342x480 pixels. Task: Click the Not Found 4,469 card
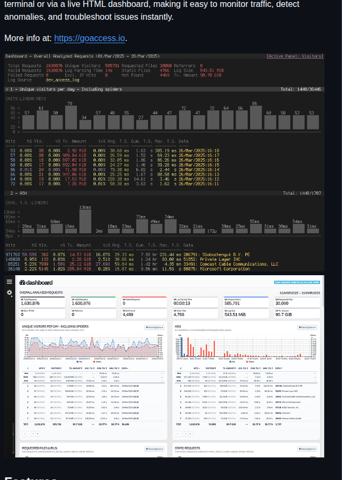pos(144,313)
